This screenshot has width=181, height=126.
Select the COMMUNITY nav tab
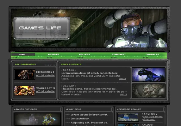[119, 54]
